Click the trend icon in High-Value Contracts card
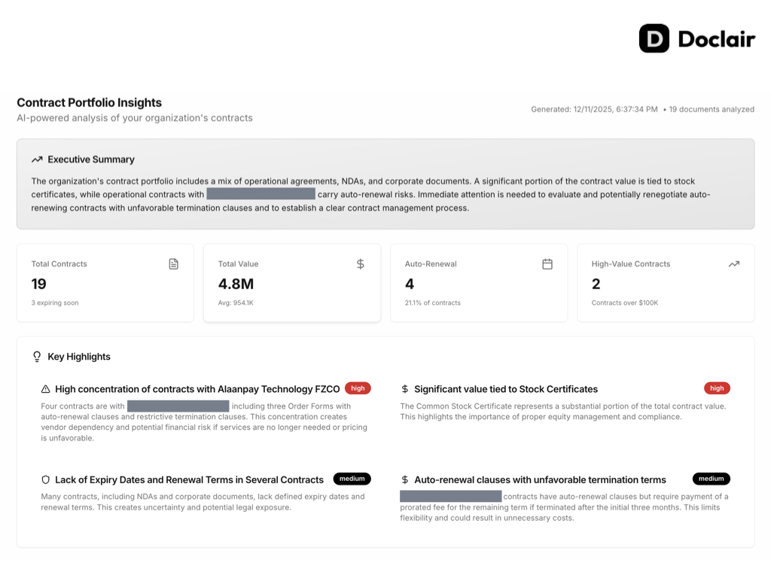Screen dimensions: 771x578 tap(734, 264)
